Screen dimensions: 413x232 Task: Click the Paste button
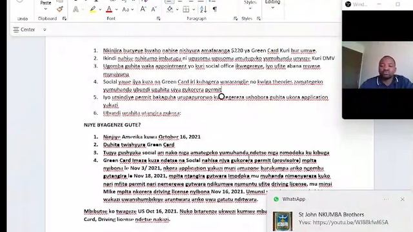click(46, 3)
